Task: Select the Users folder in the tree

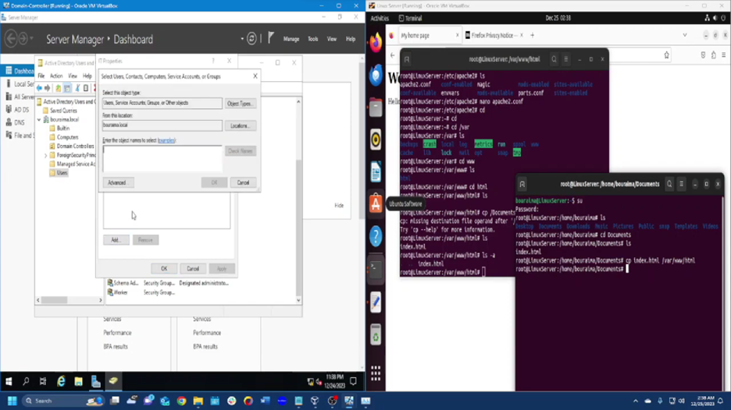Action: [62, 172]
